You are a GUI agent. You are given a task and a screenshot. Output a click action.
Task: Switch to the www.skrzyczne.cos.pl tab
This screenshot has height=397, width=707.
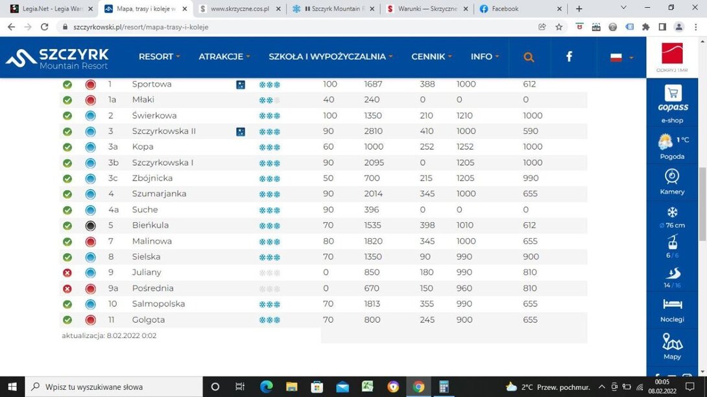pyautogui.click(x=239, y=8)
